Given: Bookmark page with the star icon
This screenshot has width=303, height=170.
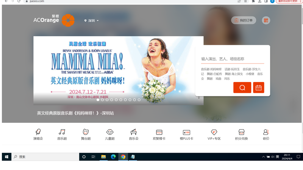Looking at the screenshot, I should coord(245,1).
